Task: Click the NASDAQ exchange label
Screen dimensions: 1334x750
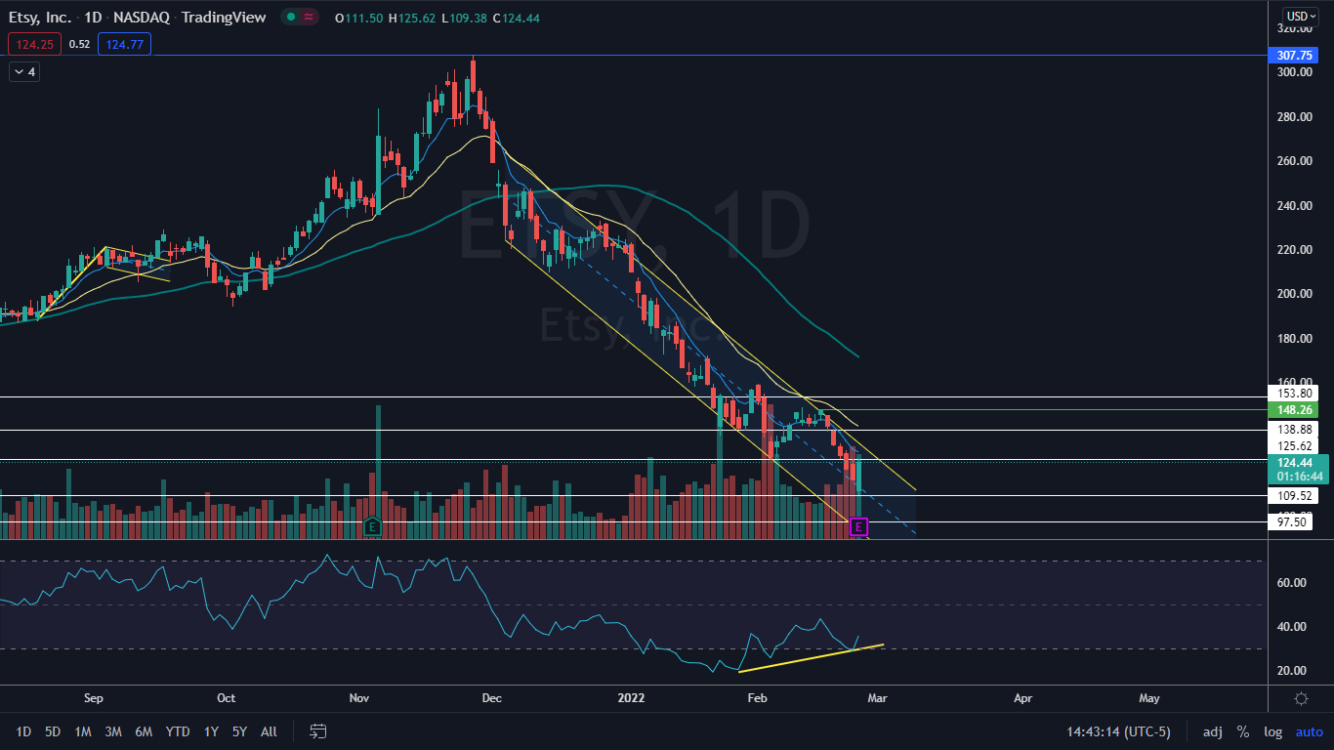Action: coord(144,18)
